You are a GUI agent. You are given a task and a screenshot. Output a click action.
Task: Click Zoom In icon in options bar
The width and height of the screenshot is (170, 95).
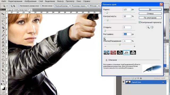(11, 6)
